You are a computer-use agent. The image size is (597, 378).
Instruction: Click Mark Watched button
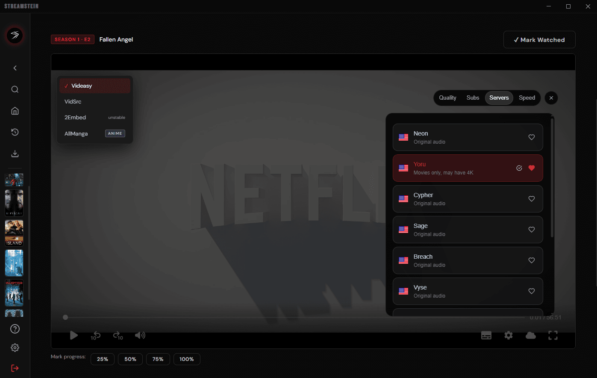539,40
